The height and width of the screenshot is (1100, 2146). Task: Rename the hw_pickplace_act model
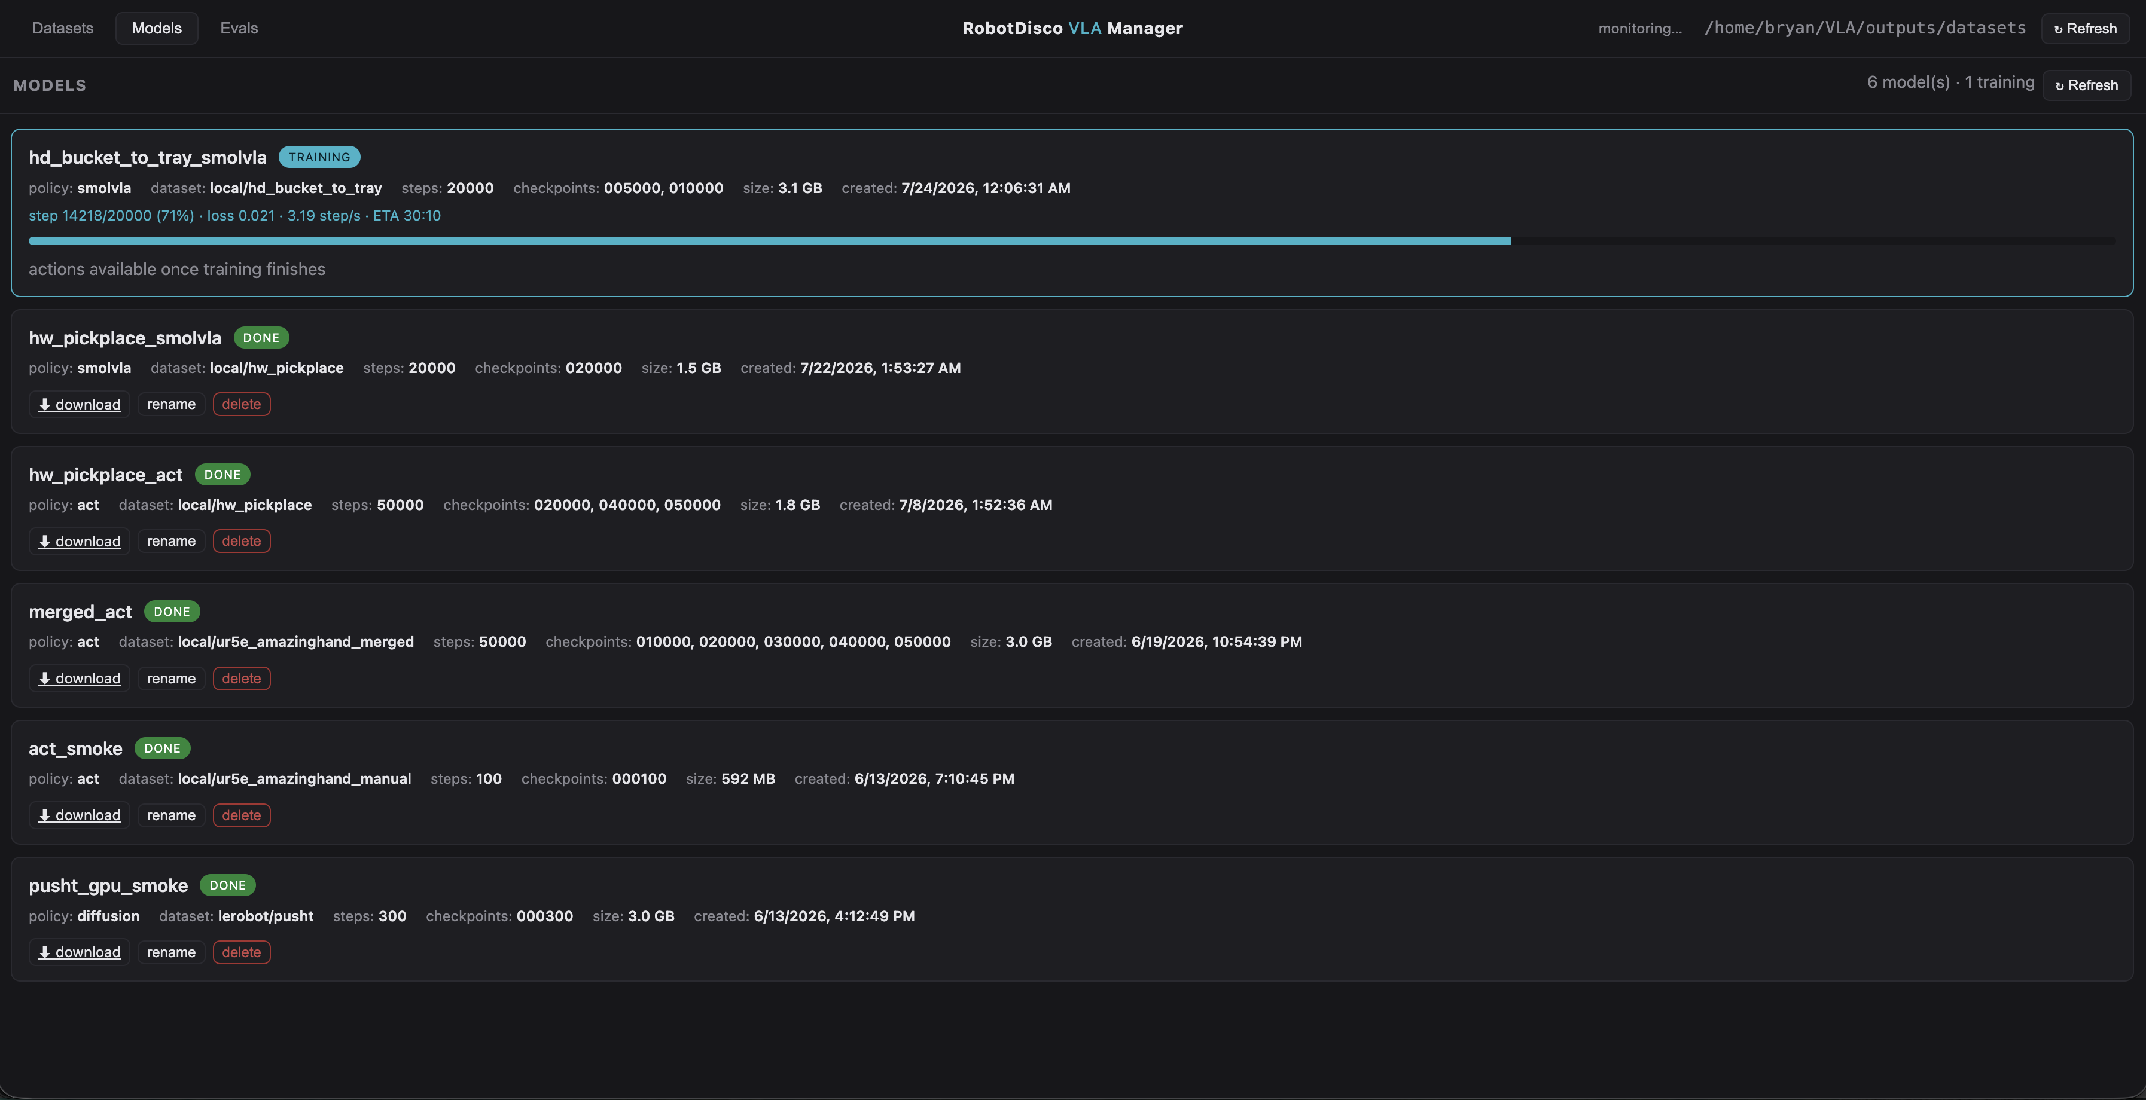pyautogui.click(x=172, y=541)
